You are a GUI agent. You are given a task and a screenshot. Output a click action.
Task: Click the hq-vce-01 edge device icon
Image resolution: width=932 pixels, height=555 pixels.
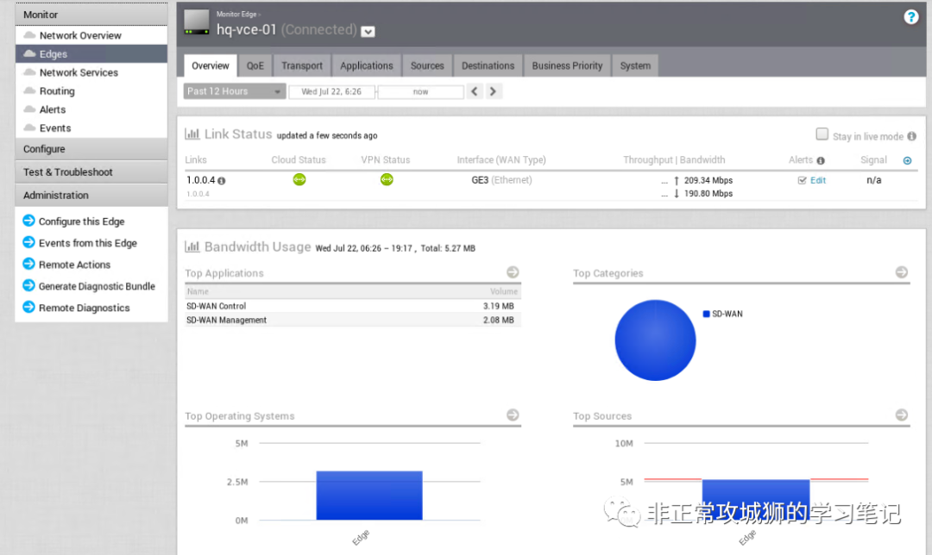(197, 22)
